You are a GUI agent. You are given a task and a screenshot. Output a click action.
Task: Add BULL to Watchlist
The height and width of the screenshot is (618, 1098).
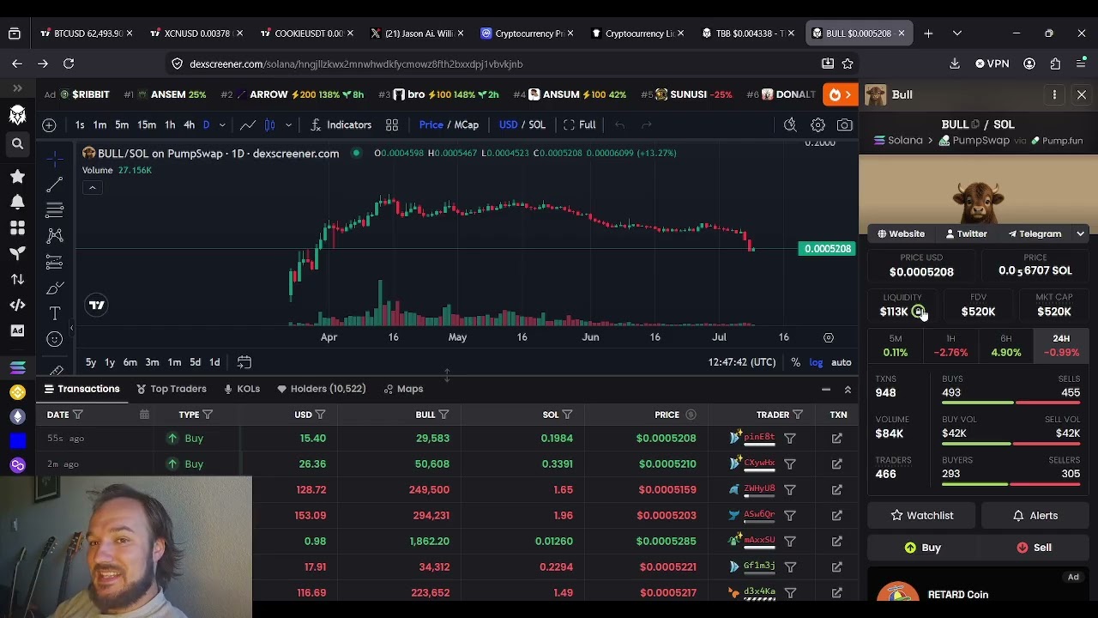pos(922,515)
